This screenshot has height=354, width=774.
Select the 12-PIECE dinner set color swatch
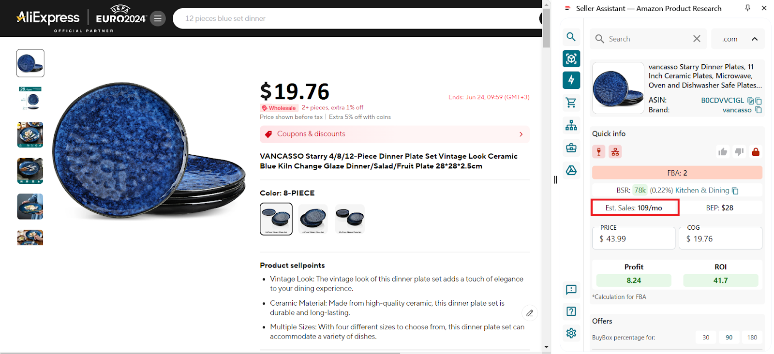coord(349,219)
